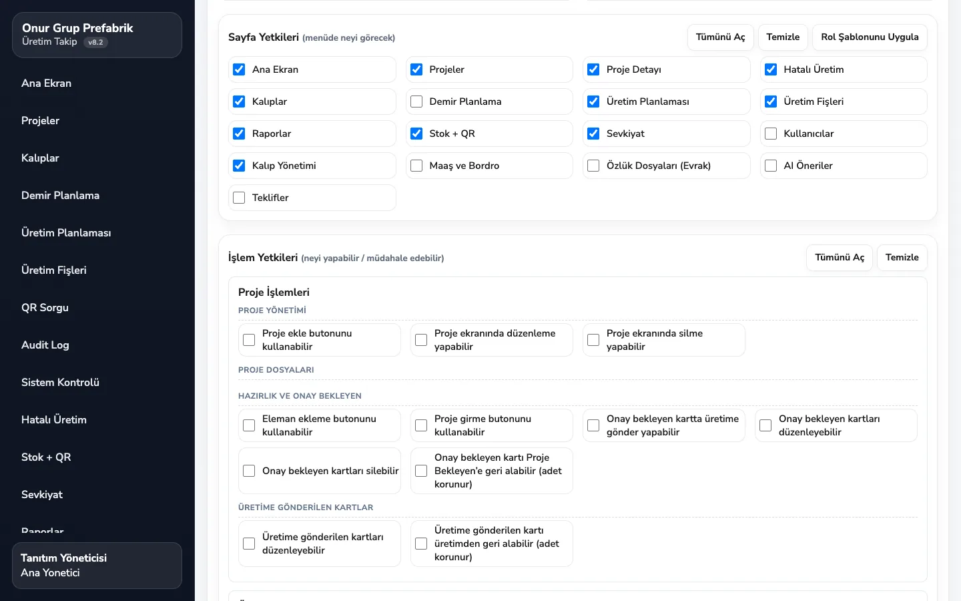Enable 'Proje ekranında düzenleme yapabilir'
Viewport: 961px width, 601px height.
[421, 340]
